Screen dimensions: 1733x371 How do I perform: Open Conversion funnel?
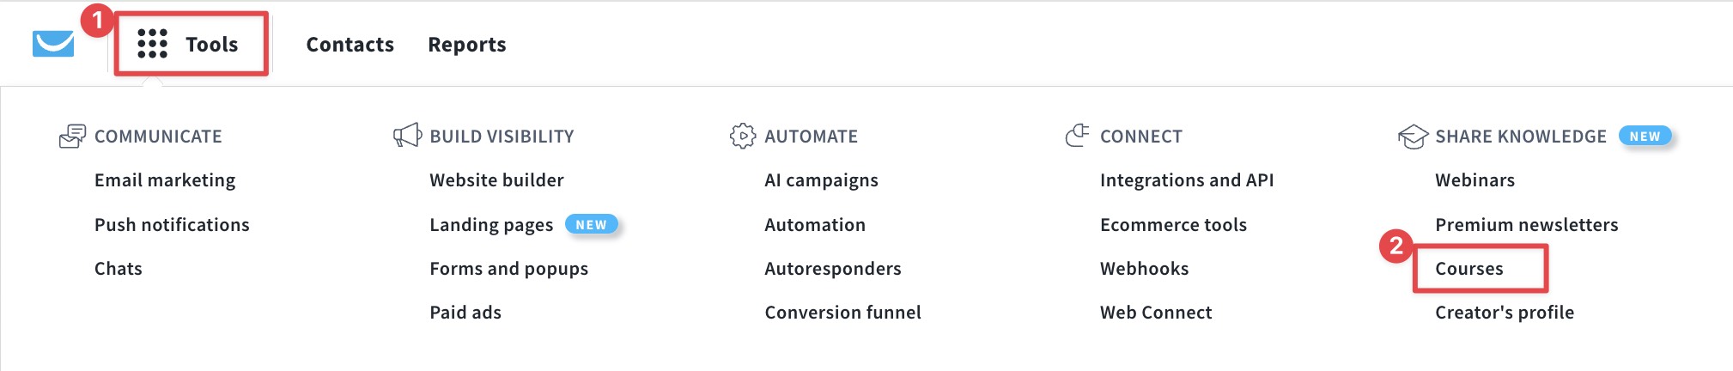pyautogui.click(x=843, y=313)
